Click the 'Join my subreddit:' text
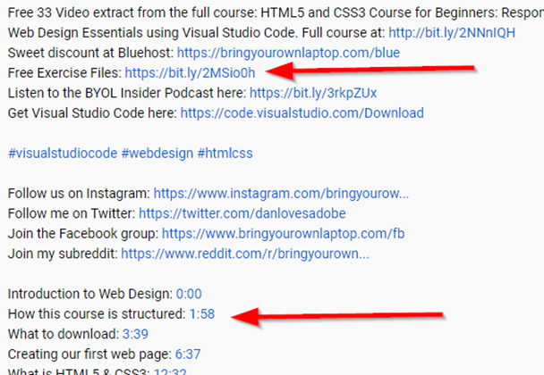The height and width of the screenshot is (375, 544). pos(63,254)
